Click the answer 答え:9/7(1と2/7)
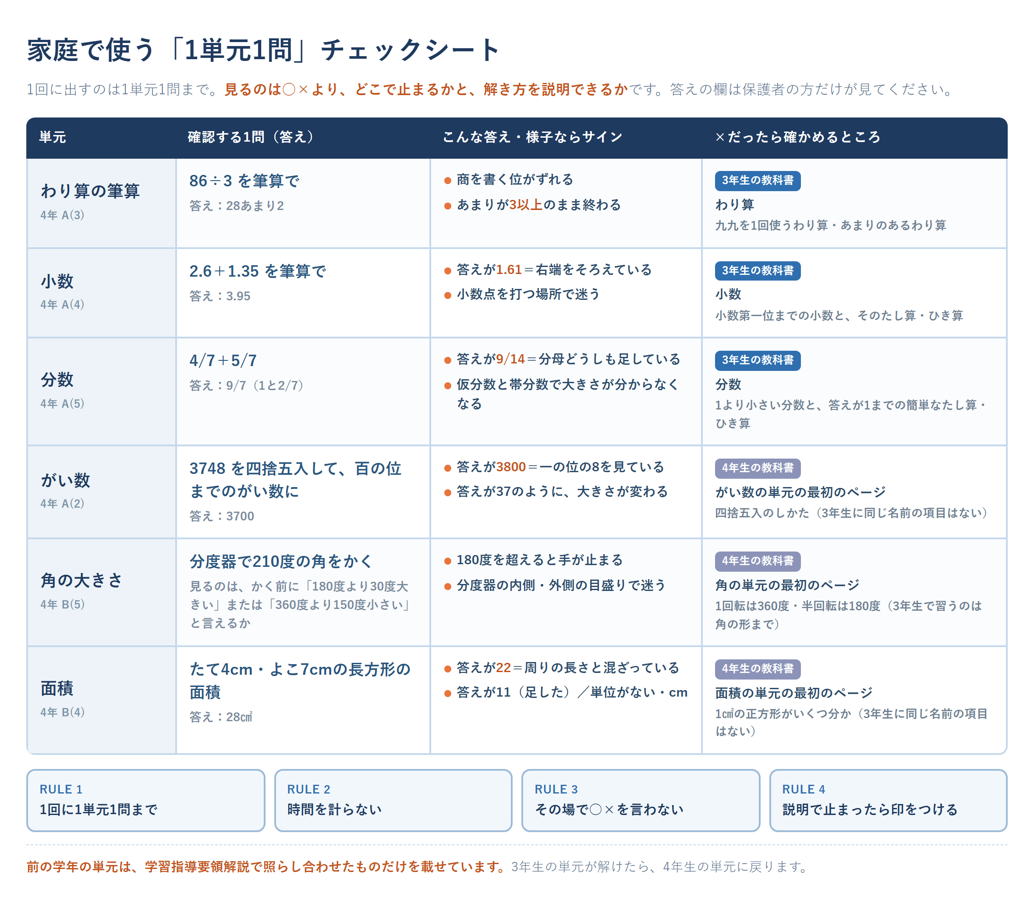1034x904 pixels. click(x=247, y=385)
